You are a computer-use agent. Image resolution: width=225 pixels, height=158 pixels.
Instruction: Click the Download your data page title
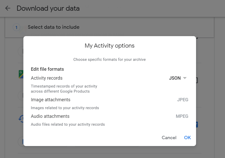[48, 8]
